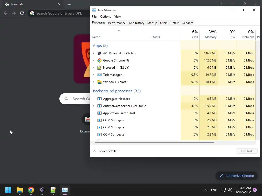This screenshot has height=196, width=262.
Task: Click the pencil icon in Customize Chrome
Action: click(x=221, y=176)
